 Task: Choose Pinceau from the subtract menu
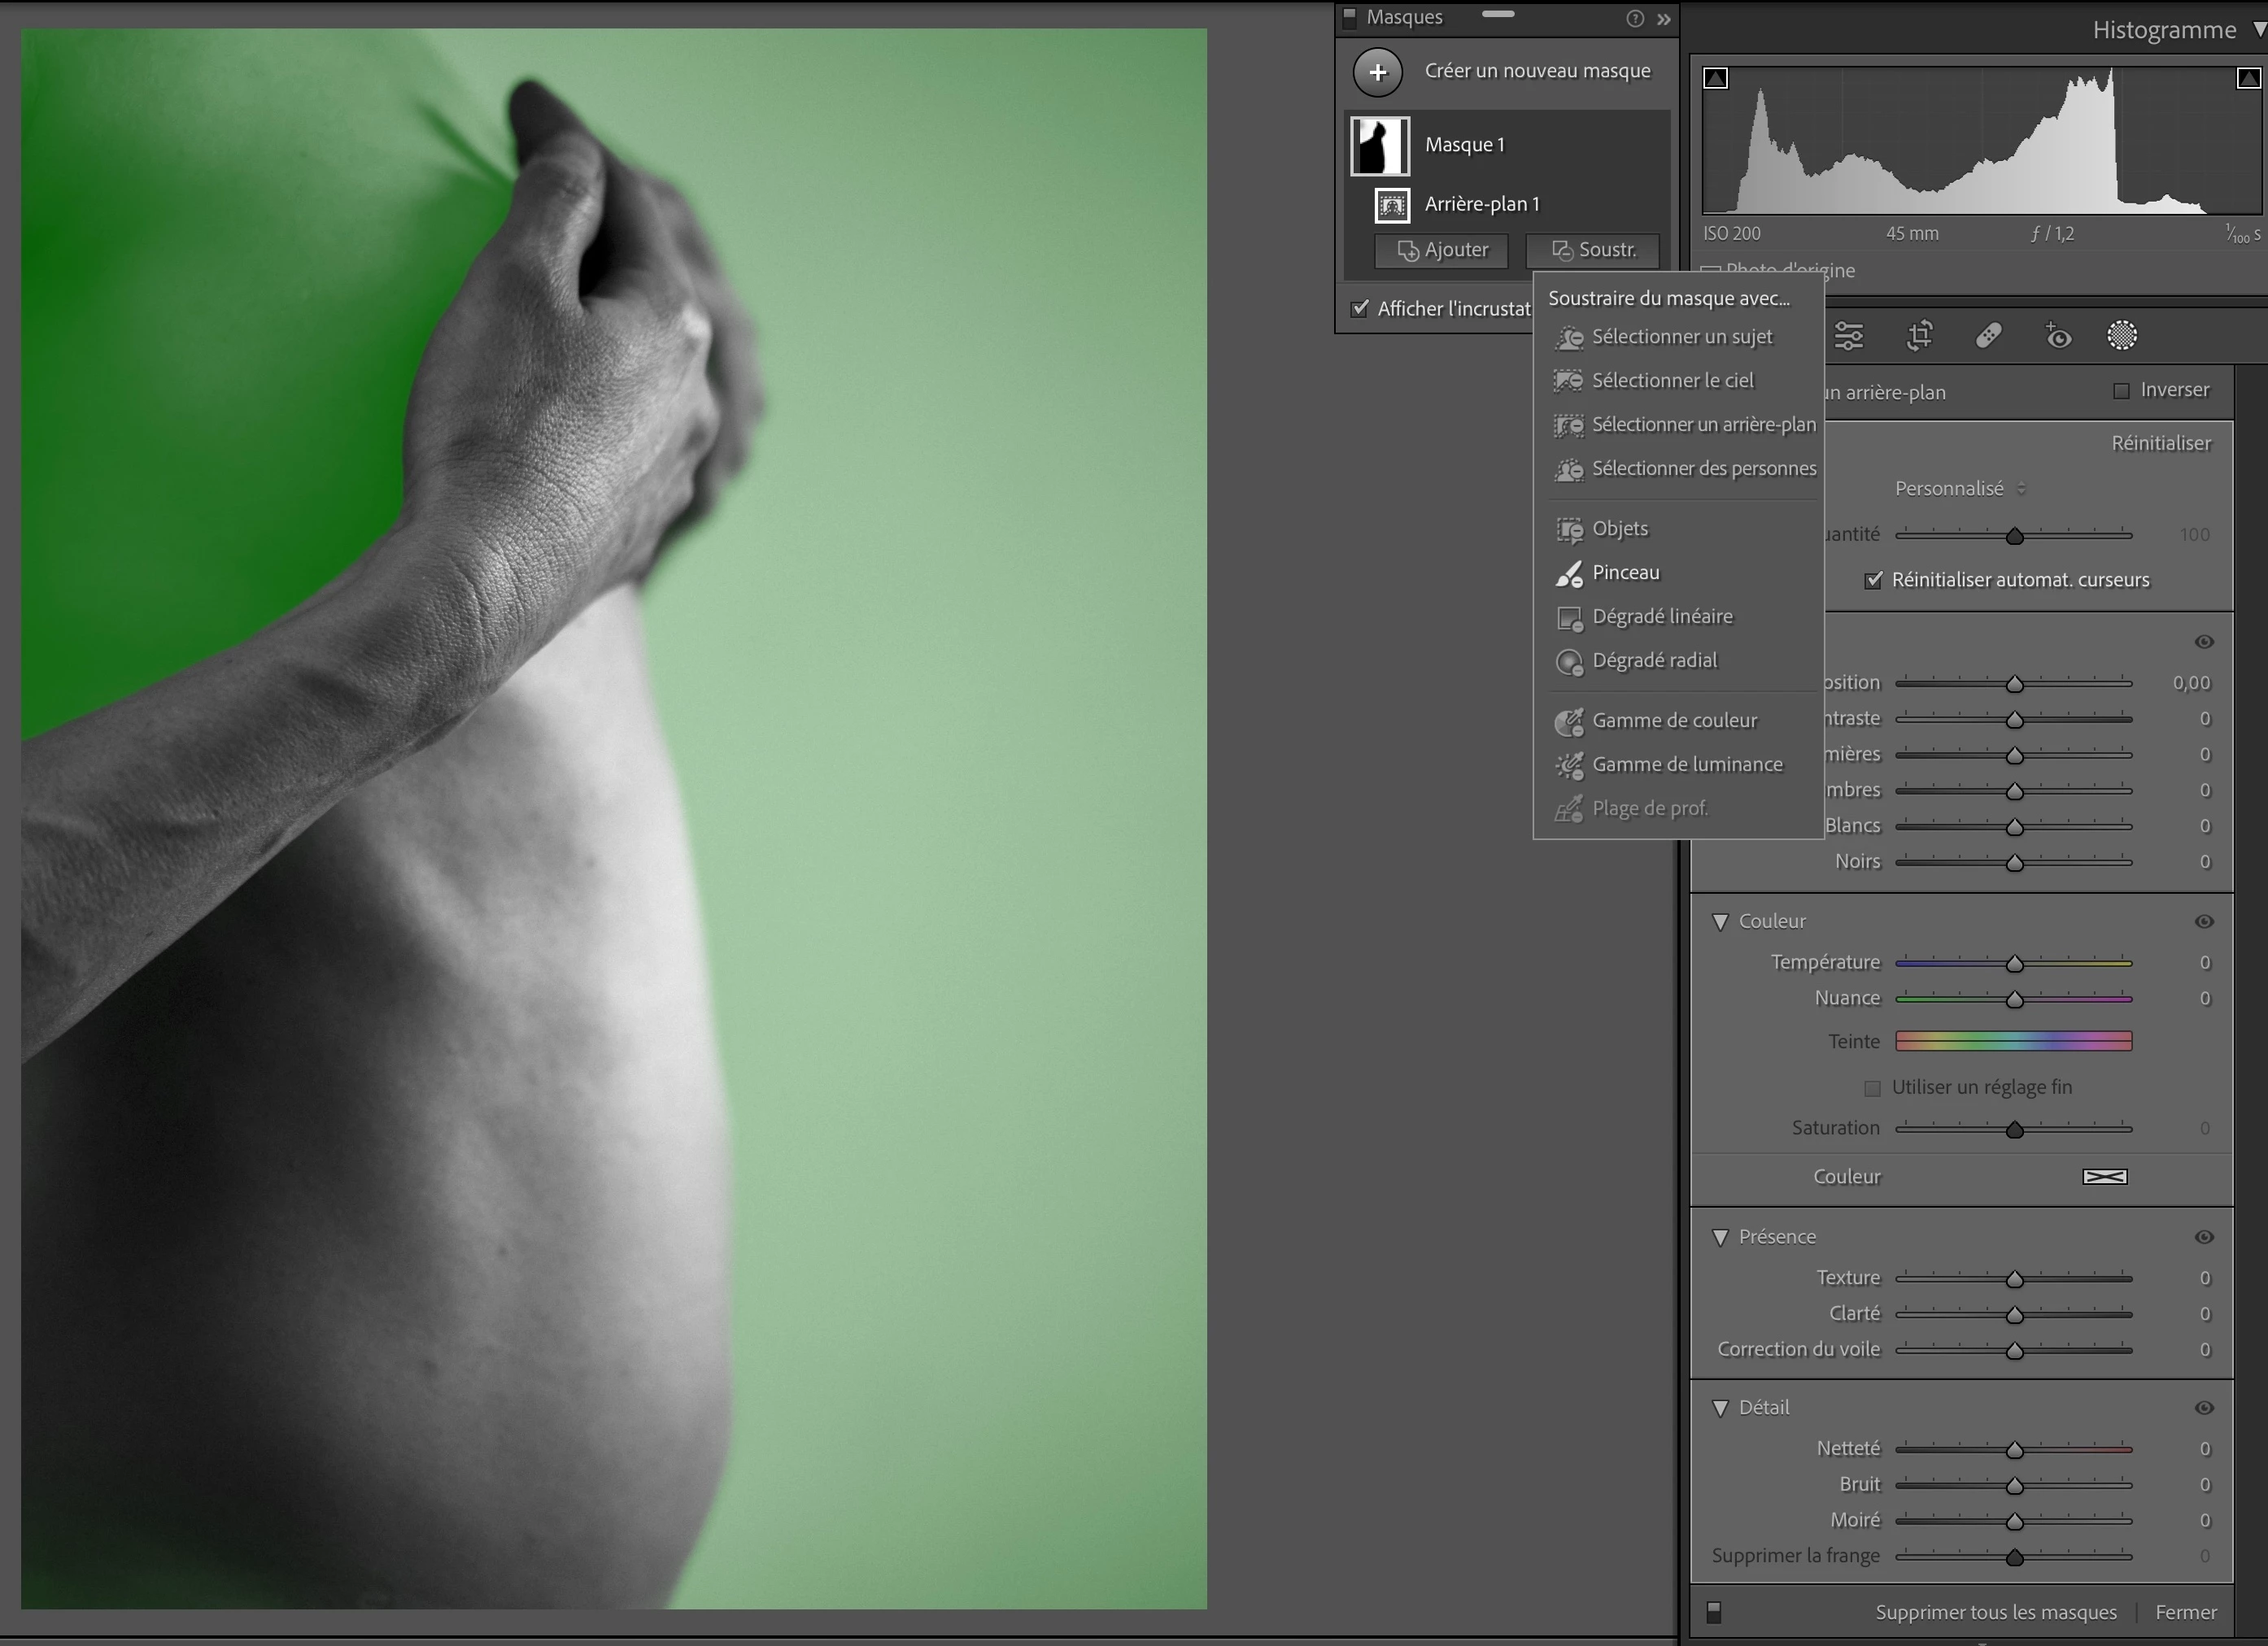click(x=1625, y=573)
